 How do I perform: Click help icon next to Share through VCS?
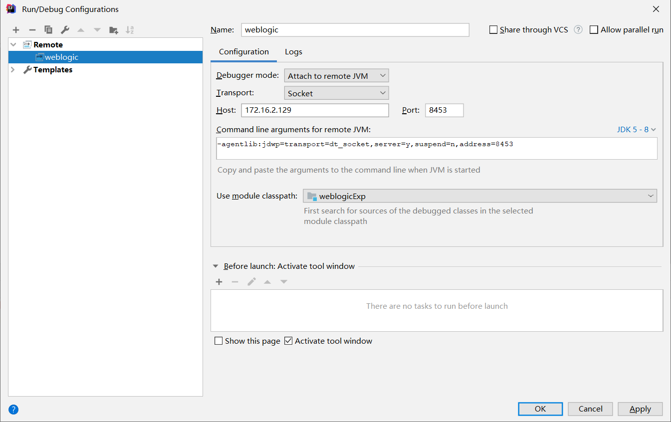point(578,29)
